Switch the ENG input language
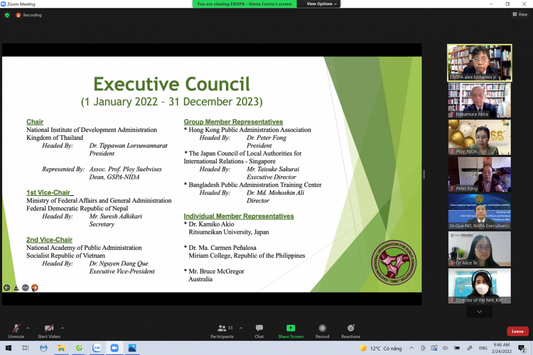This screenshot has height=355, width=533. (x=483, y=348)
